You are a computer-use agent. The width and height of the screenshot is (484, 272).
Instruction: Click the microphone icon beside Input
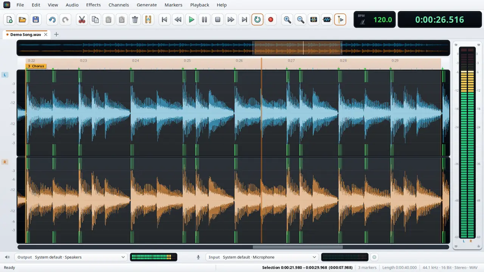point(198,257)
